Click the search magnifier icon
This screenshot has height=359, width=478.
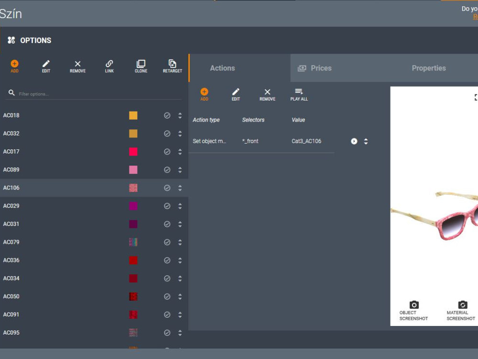[11, 93]
